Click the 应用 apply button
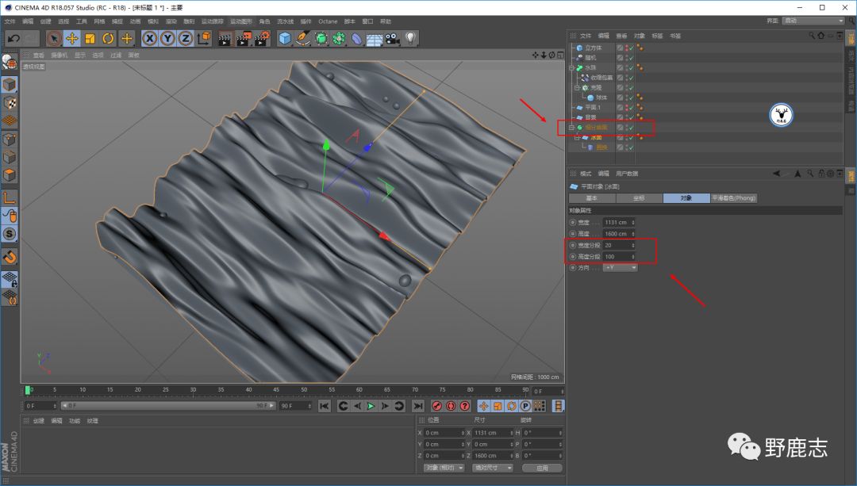This screenshot has height=486, width=857. tap(542, 468)
